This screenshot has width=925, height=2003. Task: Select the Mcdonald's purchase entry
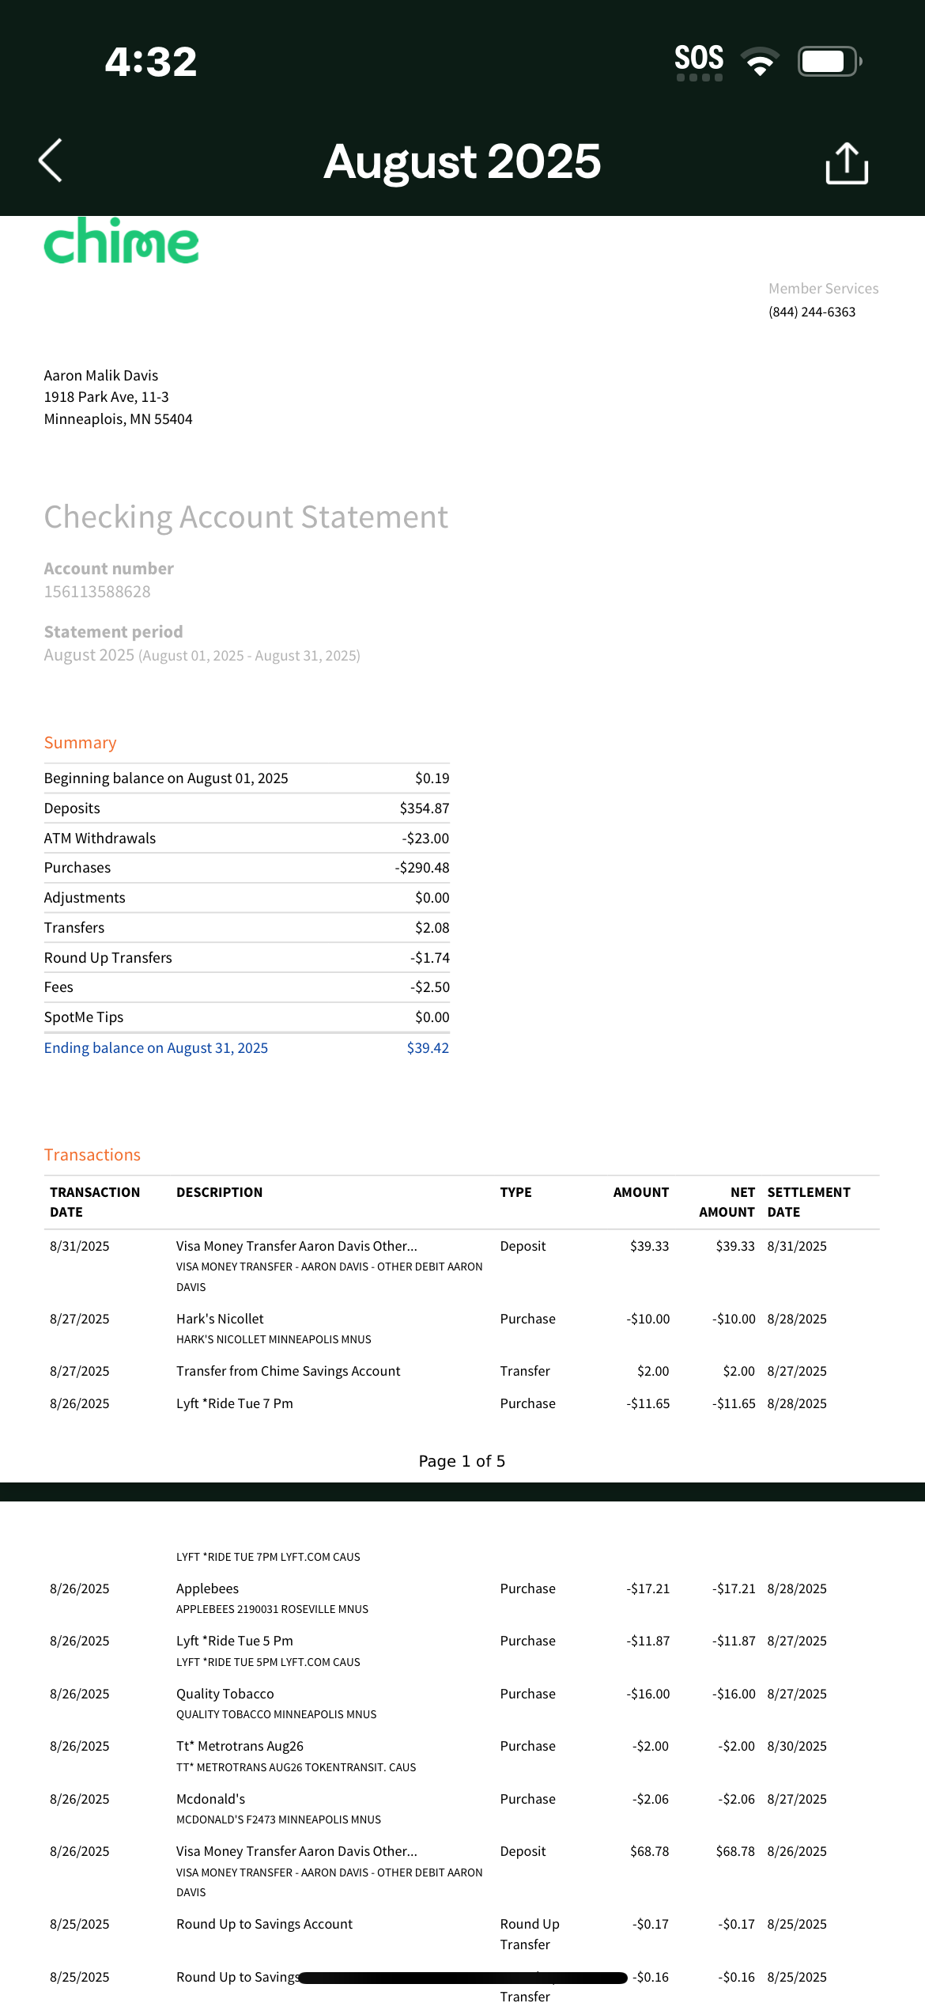pos(211,1799)
